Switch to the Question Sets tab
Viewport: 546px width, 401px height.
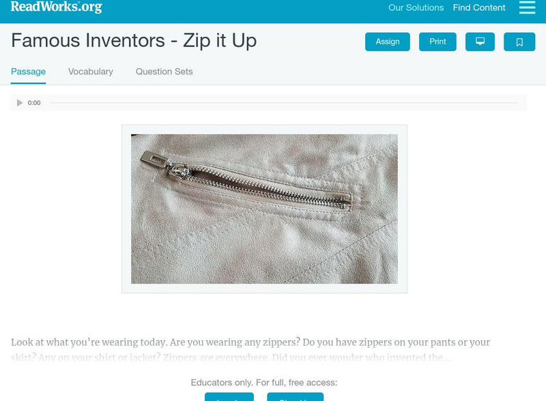pyautogui.click(x=164, y=72)
